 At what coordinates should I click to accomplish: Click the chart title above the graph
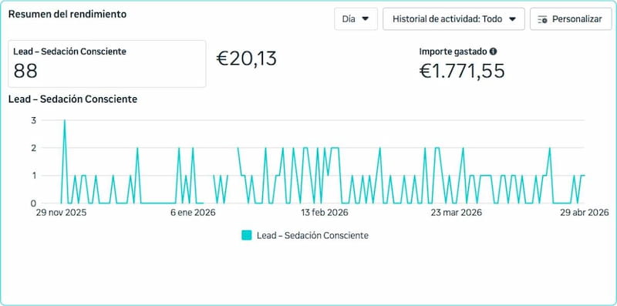[72, 99]
